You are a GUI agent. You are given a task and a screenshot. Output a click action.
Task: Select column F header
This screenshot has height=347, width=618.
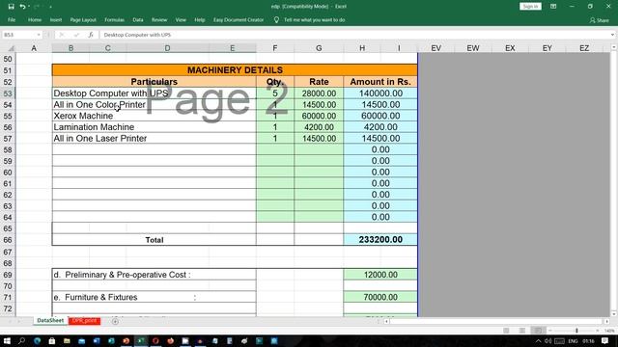point(274,48)
